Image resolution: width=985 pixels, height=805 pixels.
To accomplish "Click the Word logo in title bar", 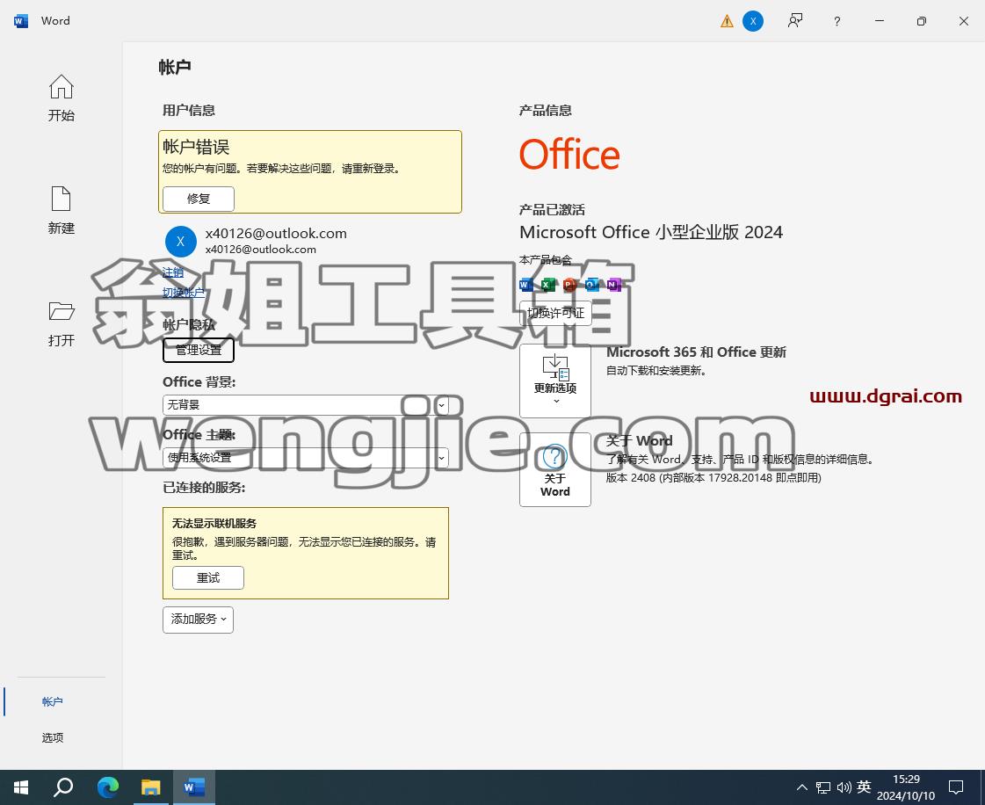I will (x=21, y=21).
